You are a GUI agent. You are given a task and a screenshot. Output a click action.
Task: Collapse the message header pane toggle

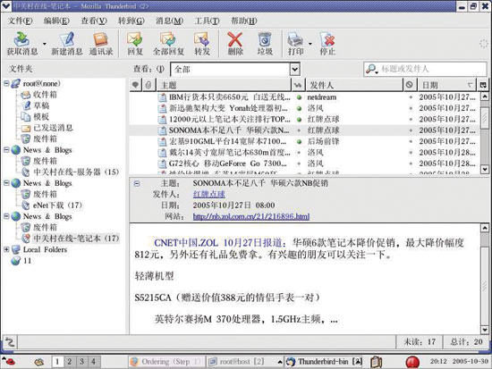click(x=137, y=183)
